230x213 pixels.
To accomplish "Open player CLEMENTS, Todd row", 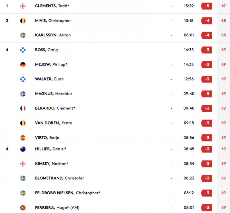I will [x=115, y=6].
